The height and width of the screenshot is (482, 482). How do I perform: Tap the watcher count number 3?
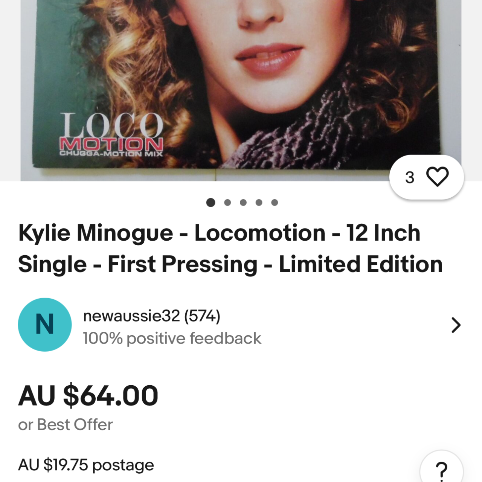click(410, 177)
